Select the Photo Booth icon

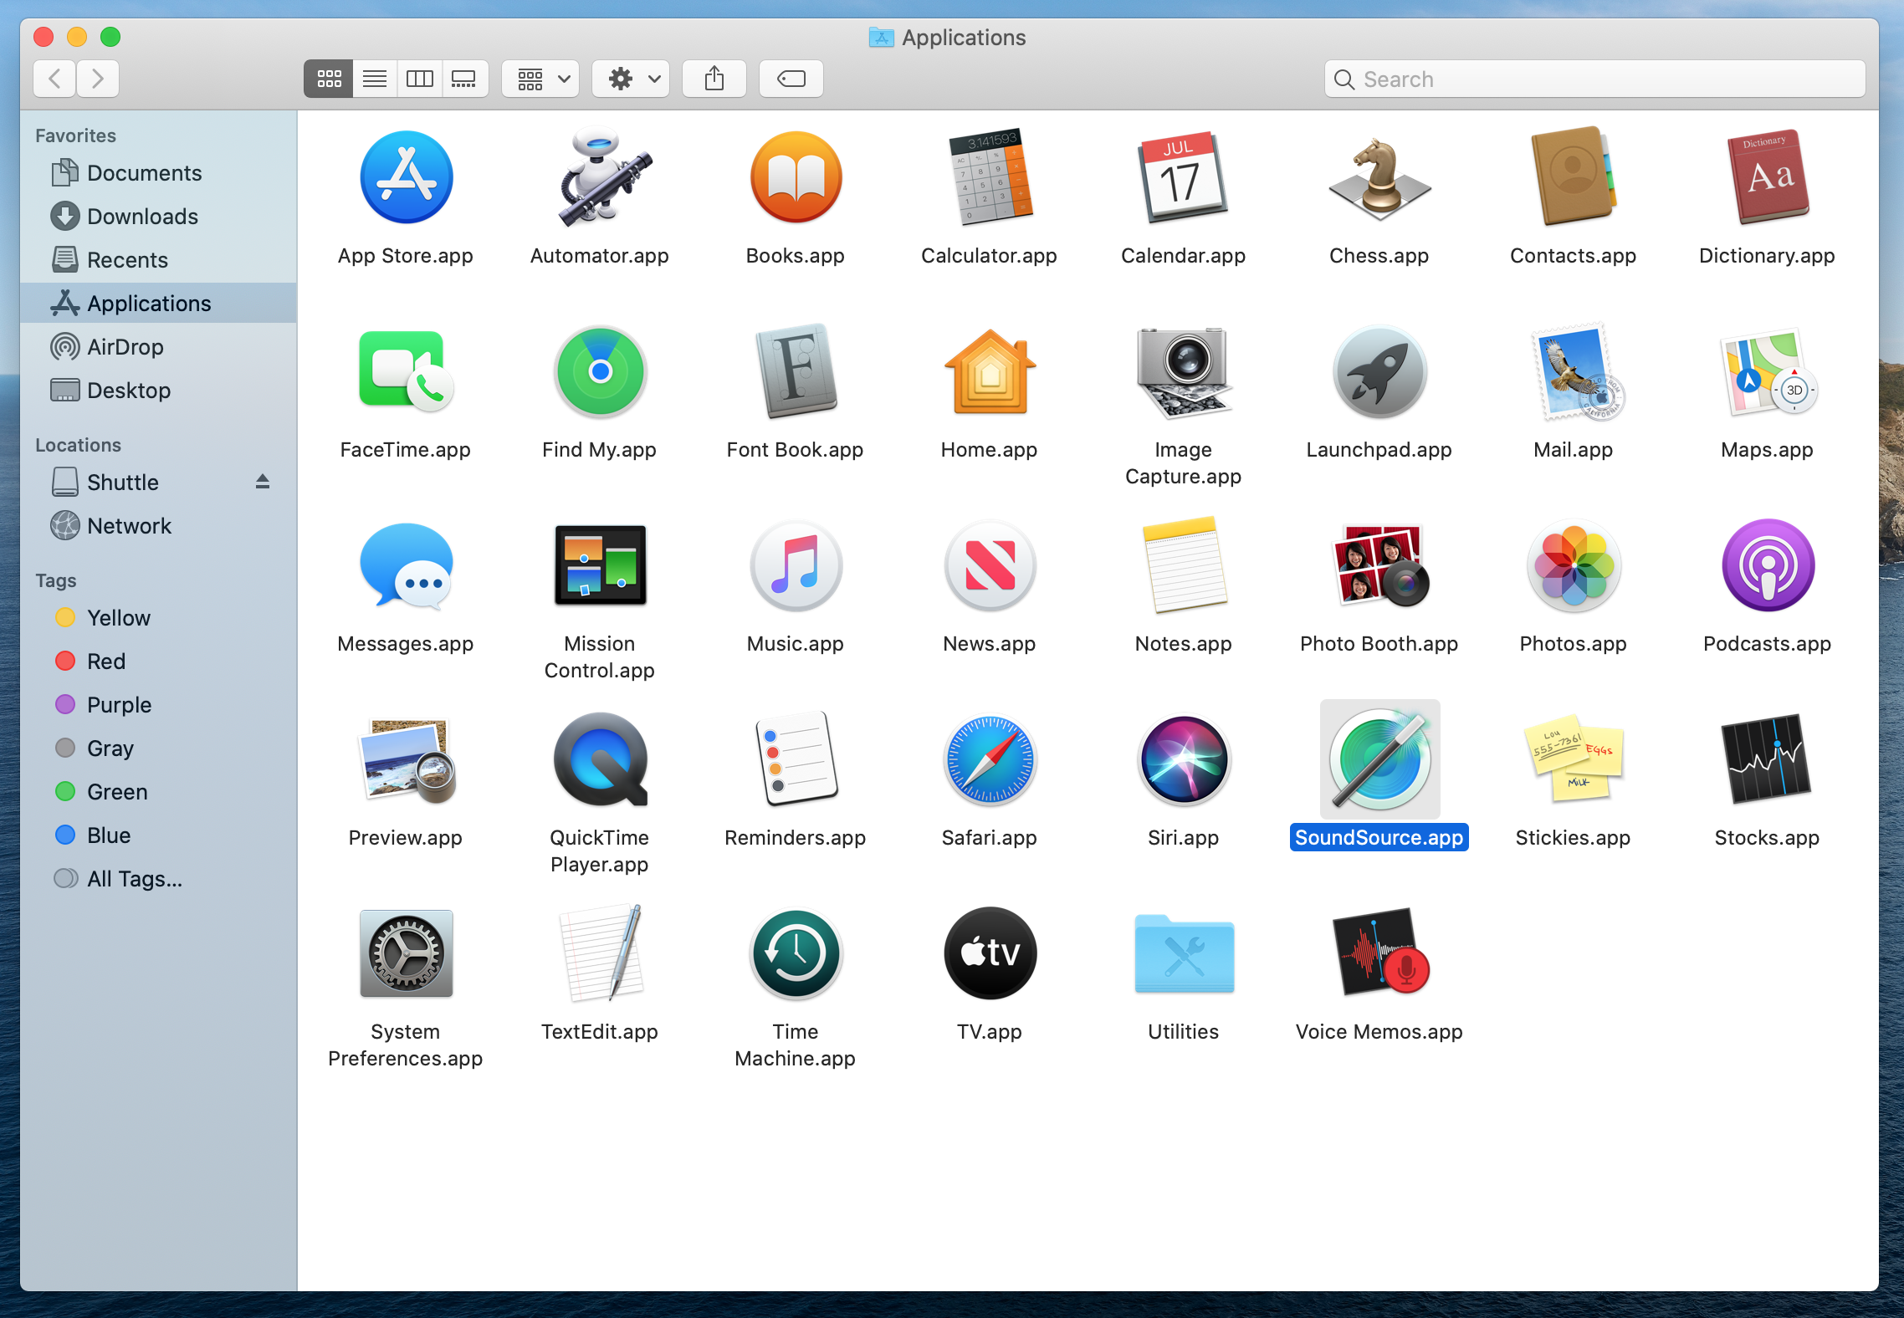coord(1379,565)
